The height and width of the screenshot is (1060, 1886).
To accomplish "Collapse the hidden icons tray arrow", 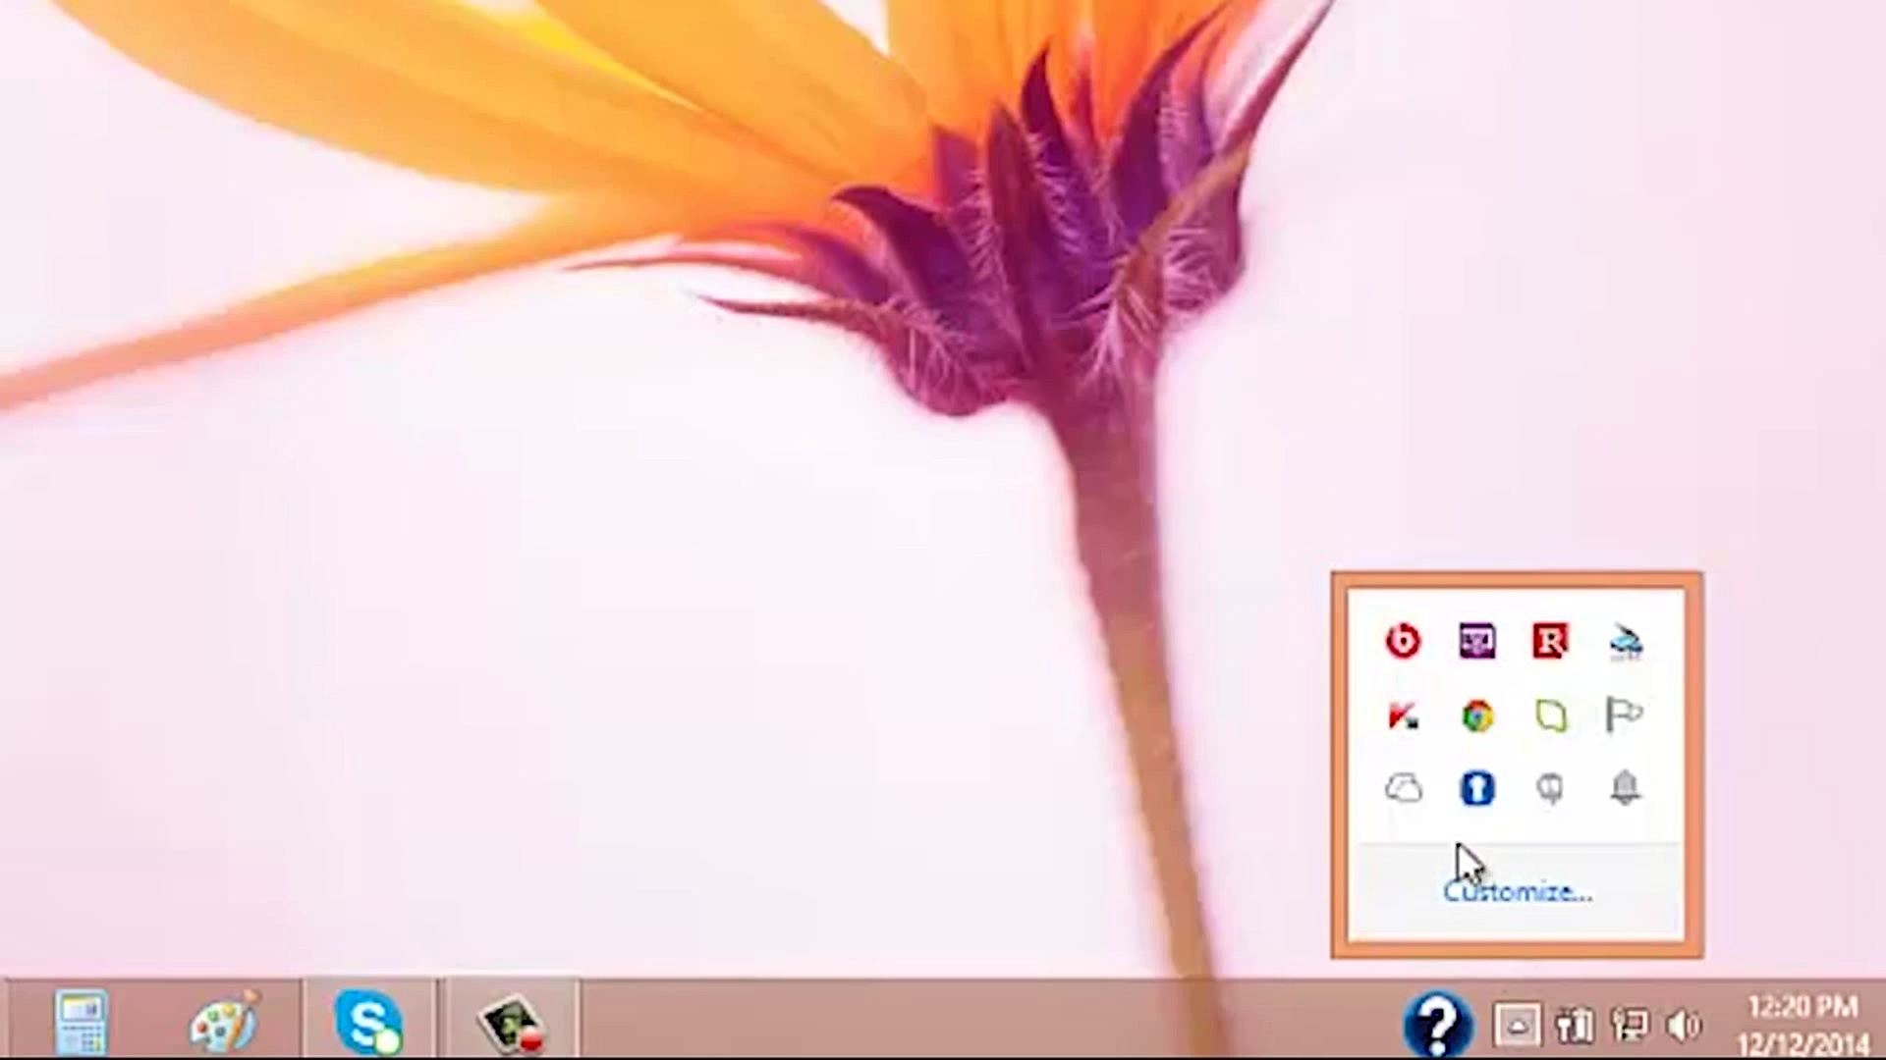I will click(x=1517, y=1026).
